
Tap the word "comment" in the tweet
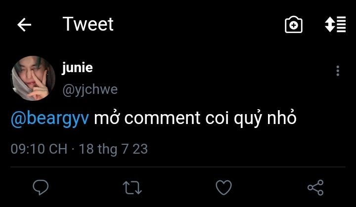[162, 119]
